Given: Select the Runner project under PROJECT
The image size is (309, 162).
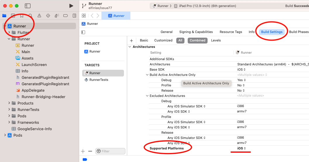Looking at the screenshot, I should click(92, 52).
